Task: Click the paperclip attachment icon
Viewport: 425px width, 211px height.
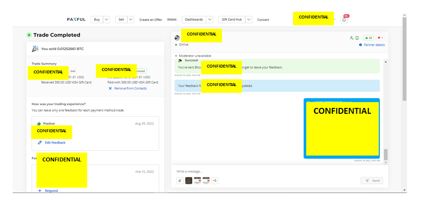Action: [x=180, y=180]
